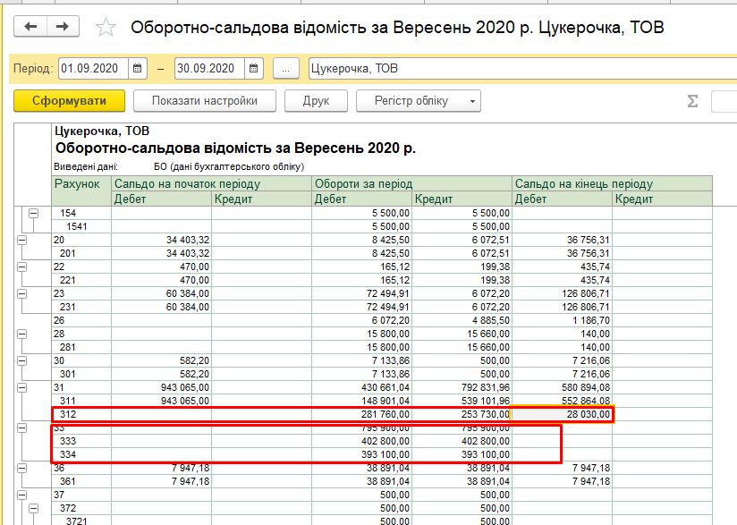This screenshot has width=737, height=525.
Task: Click organization field Цукерочка, ТОВ
Action: coord(519,69)
